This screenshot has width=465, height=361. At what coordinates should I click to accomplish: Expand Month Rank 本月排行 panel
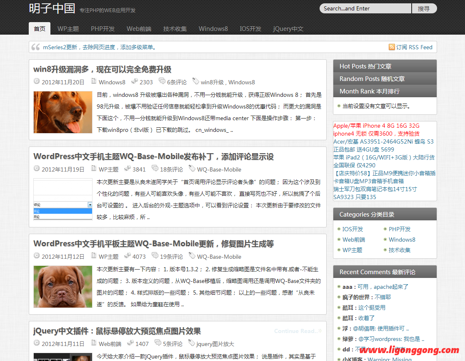385,91
